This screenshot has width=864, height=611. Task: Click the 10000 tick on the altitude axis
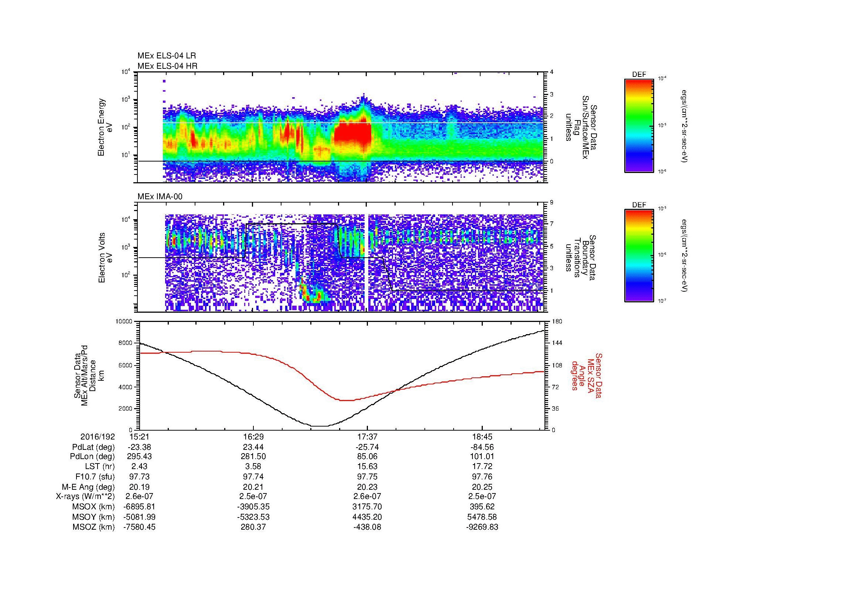click(124, 322)
